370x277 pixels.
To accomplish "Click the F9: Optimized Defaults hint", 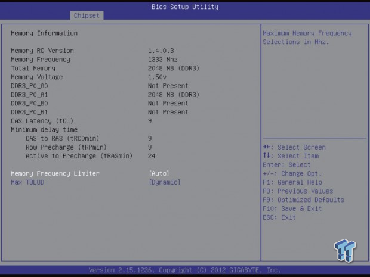I will coord(303,200).
